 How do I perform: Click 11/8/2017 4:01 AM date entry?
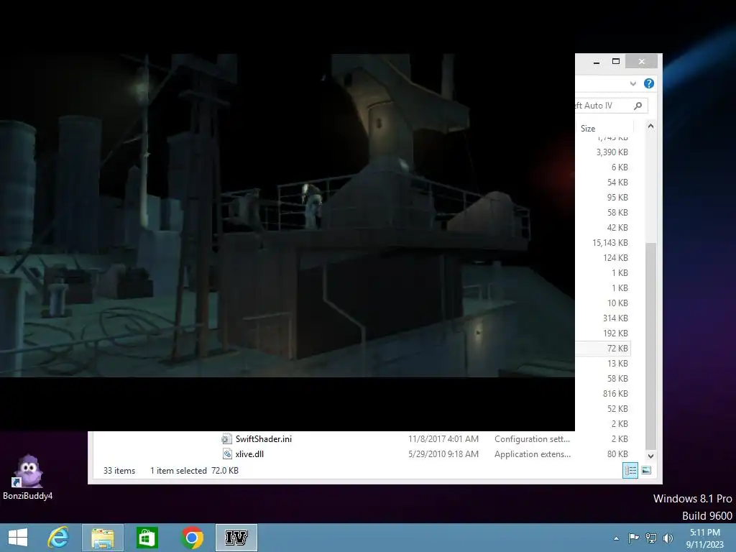(443, 439)
